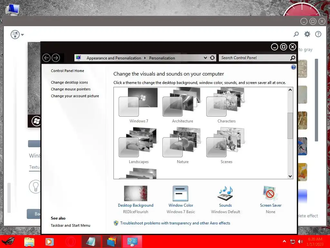Screen dimensions: 330x248
Task: Open the desktop Computer icon
Action: [x=13, y=10]
